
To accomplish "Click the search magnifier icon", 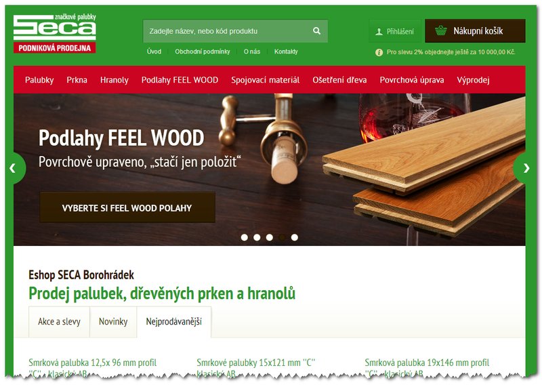I will [x=316, y=30].
